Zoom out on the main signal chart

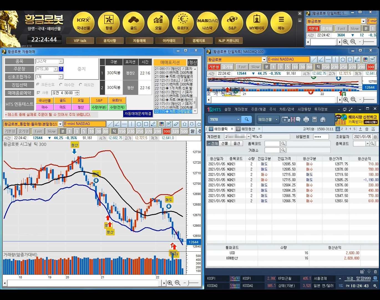tap(178, 283)
